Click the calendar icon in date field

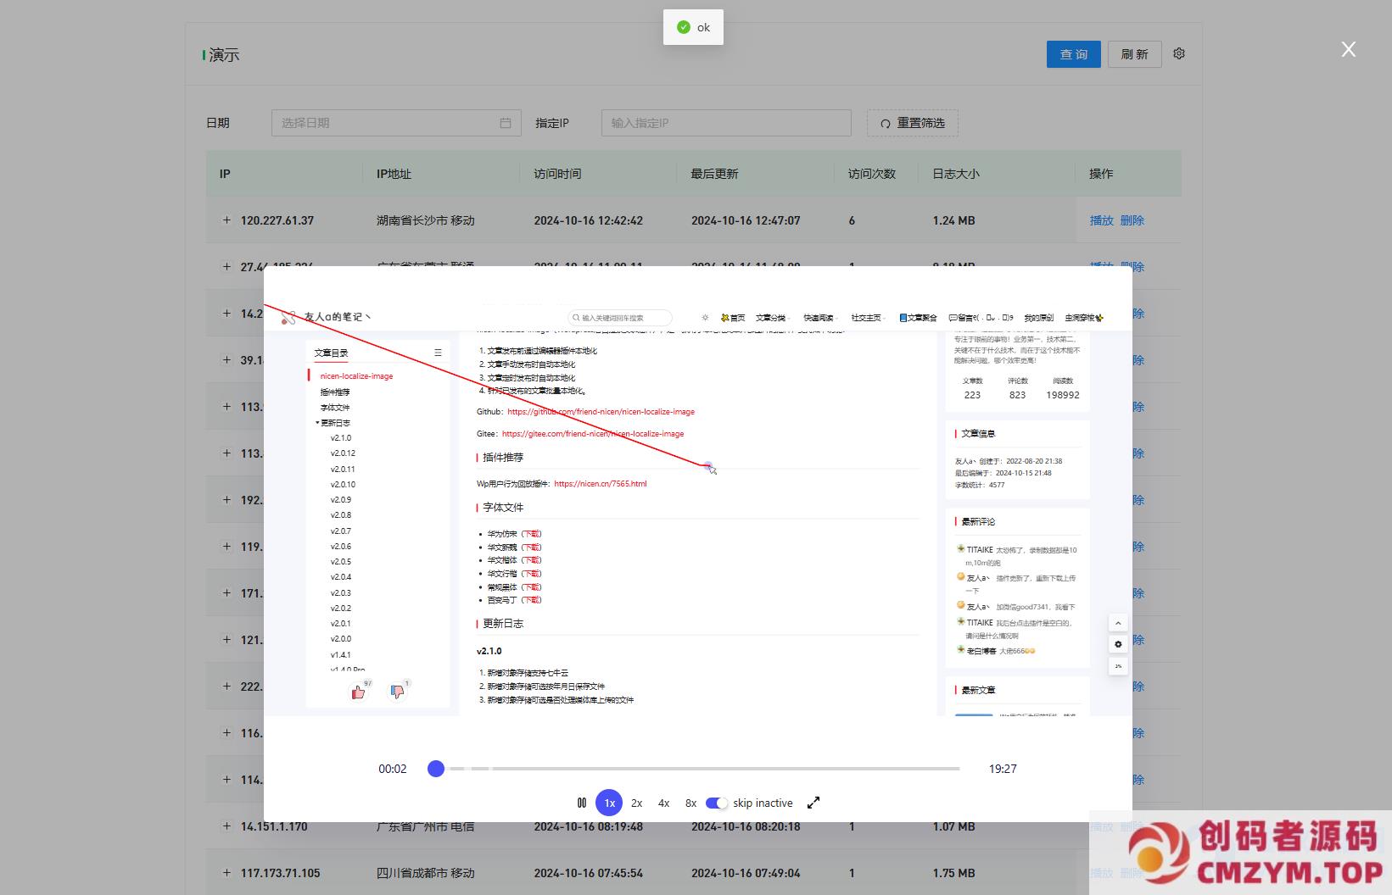(506, 123)
